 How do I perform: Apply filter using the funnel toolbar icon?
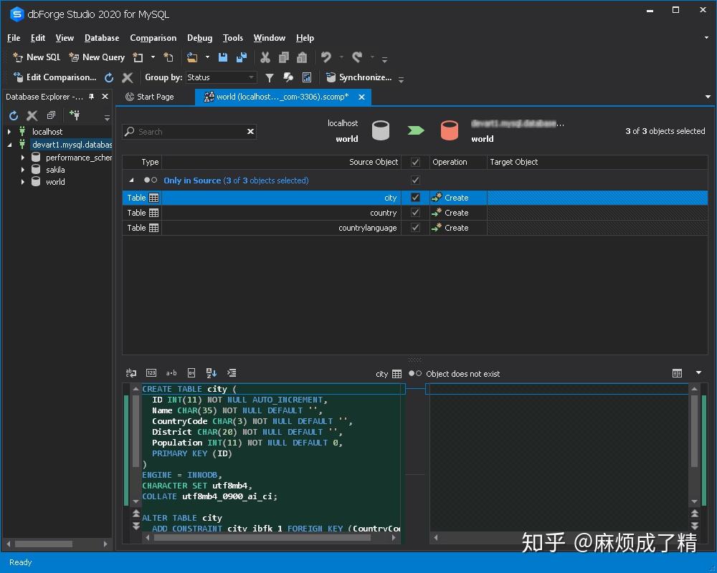pyautogui.click(x=269, y=77)
